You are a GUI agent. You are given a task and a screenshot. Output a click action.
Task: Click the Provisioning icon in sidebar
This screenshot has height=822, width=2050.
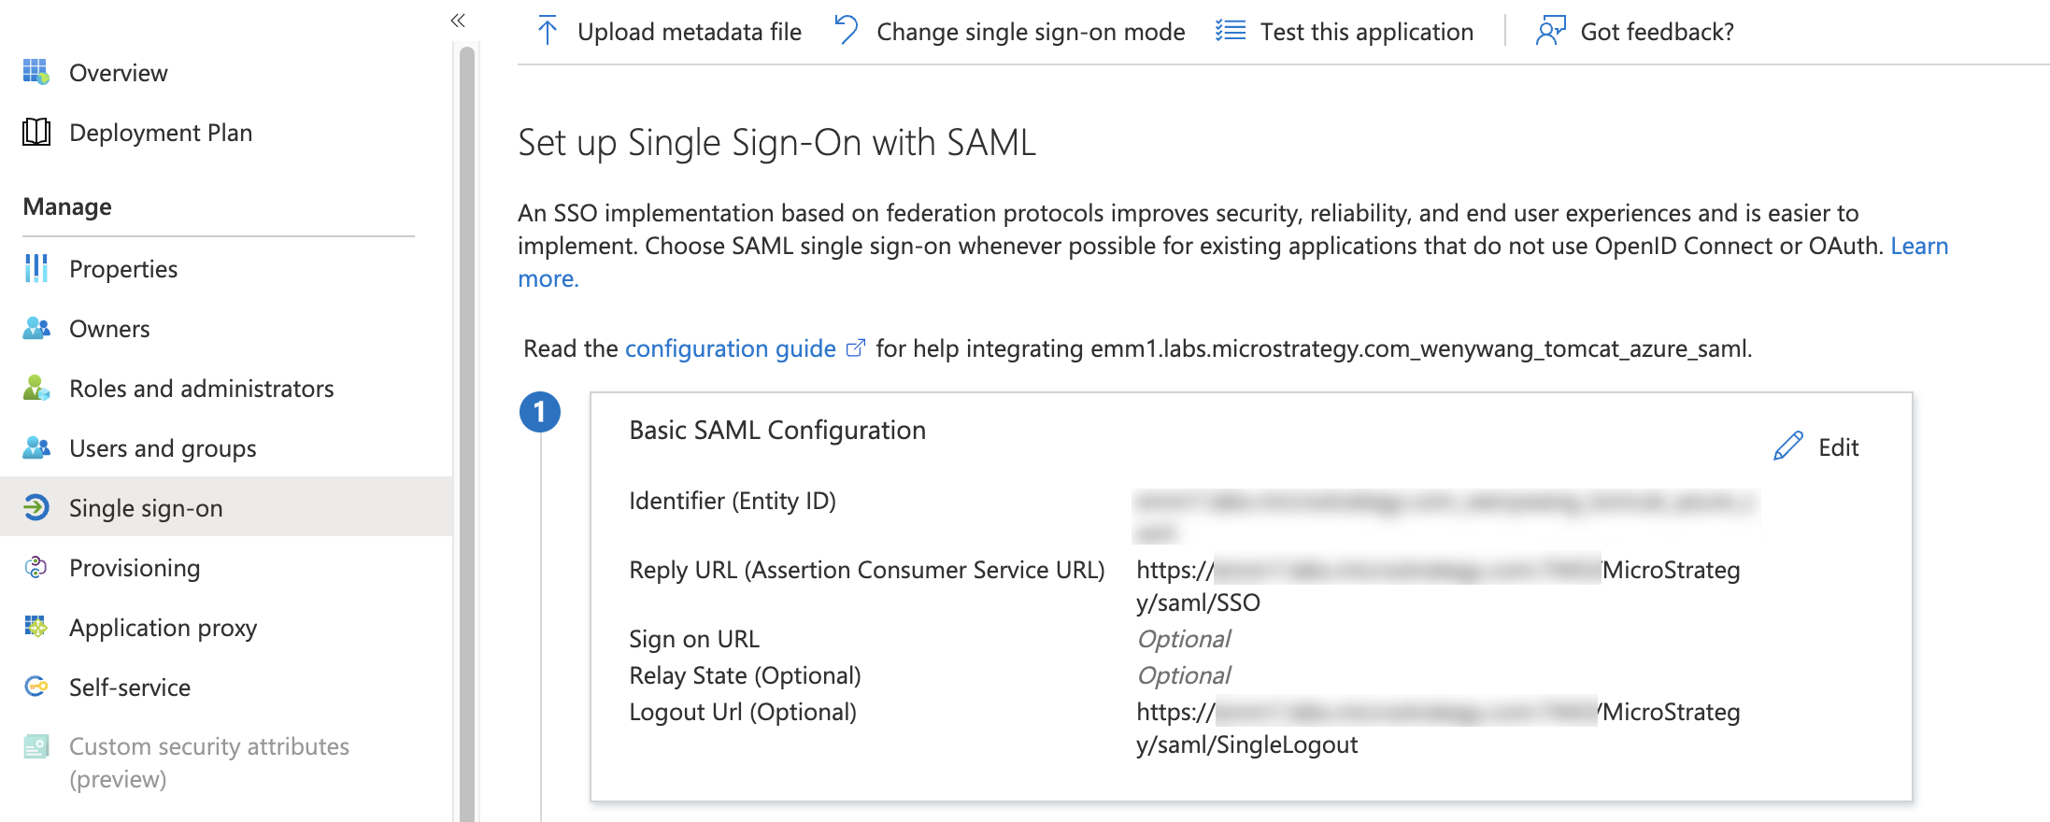click(36, 567)
